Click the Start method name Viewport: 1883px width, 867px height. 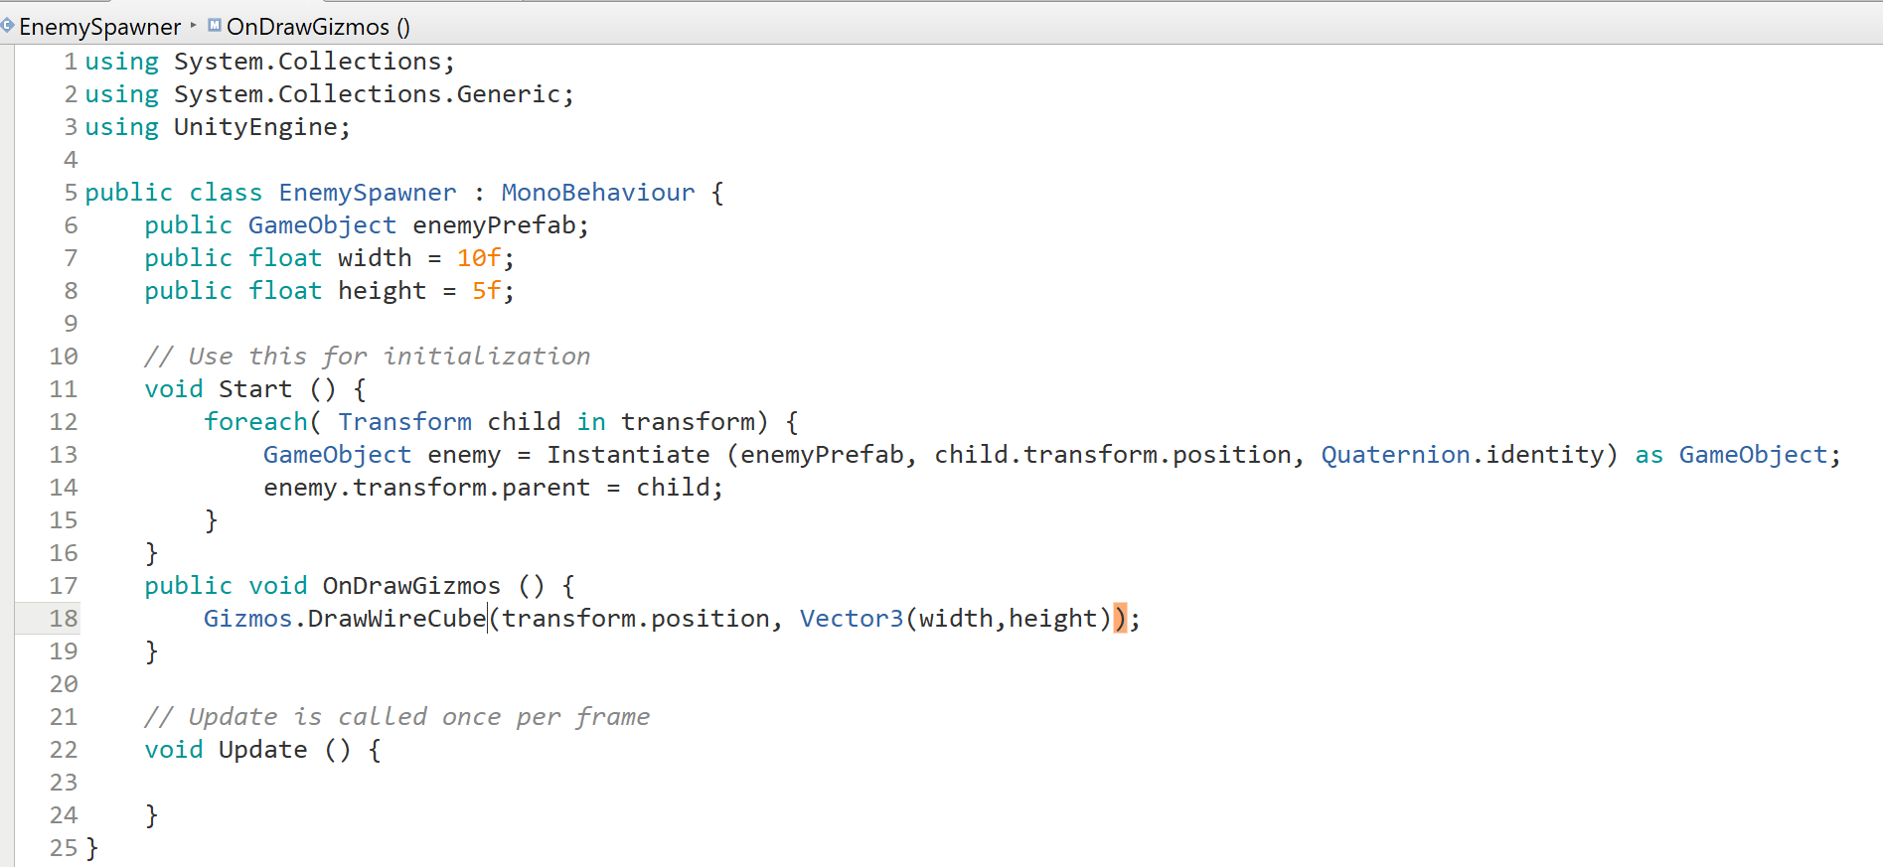click(x=255, y=389)
